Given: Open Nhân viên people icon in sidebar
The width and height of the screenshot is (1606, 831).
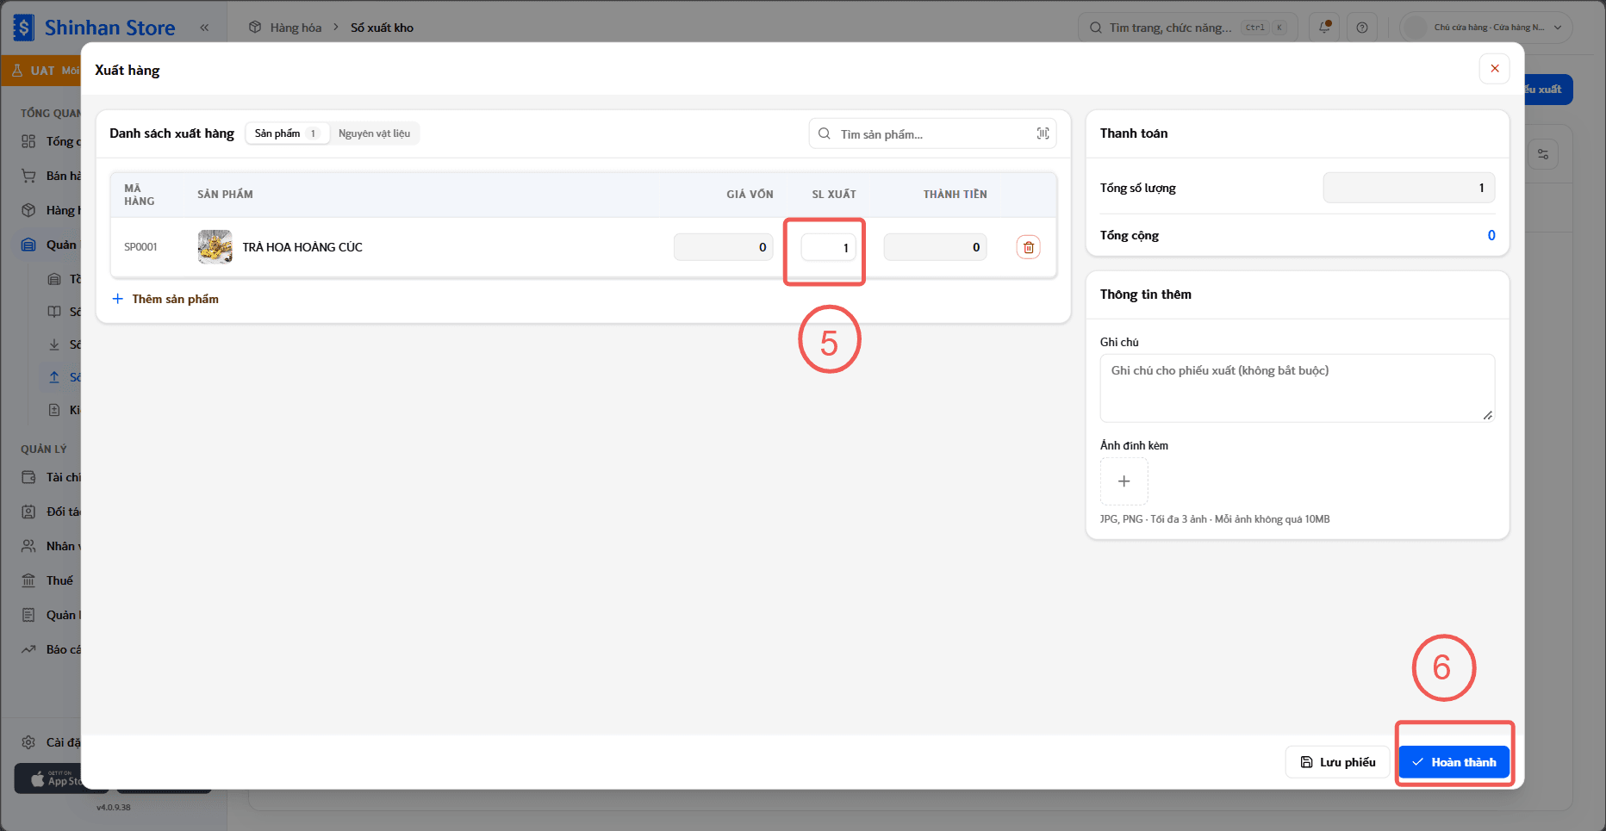Looking at the screenshot, I should click(29, 546).
